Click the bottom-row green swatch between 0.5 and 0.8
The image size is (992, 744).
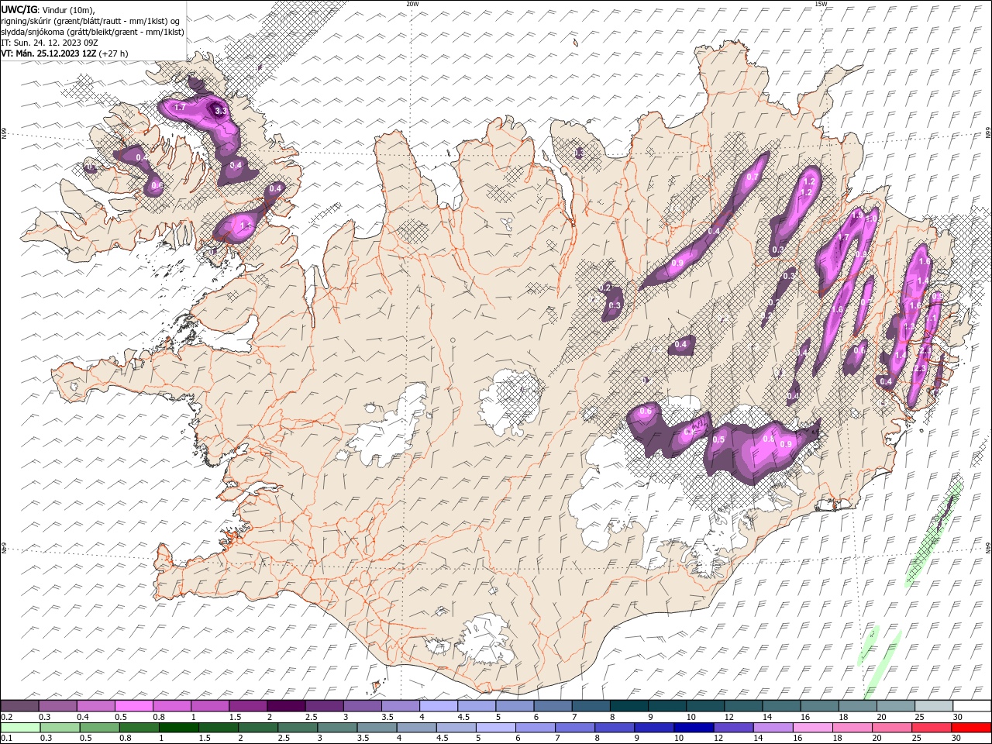pos(99,728)
